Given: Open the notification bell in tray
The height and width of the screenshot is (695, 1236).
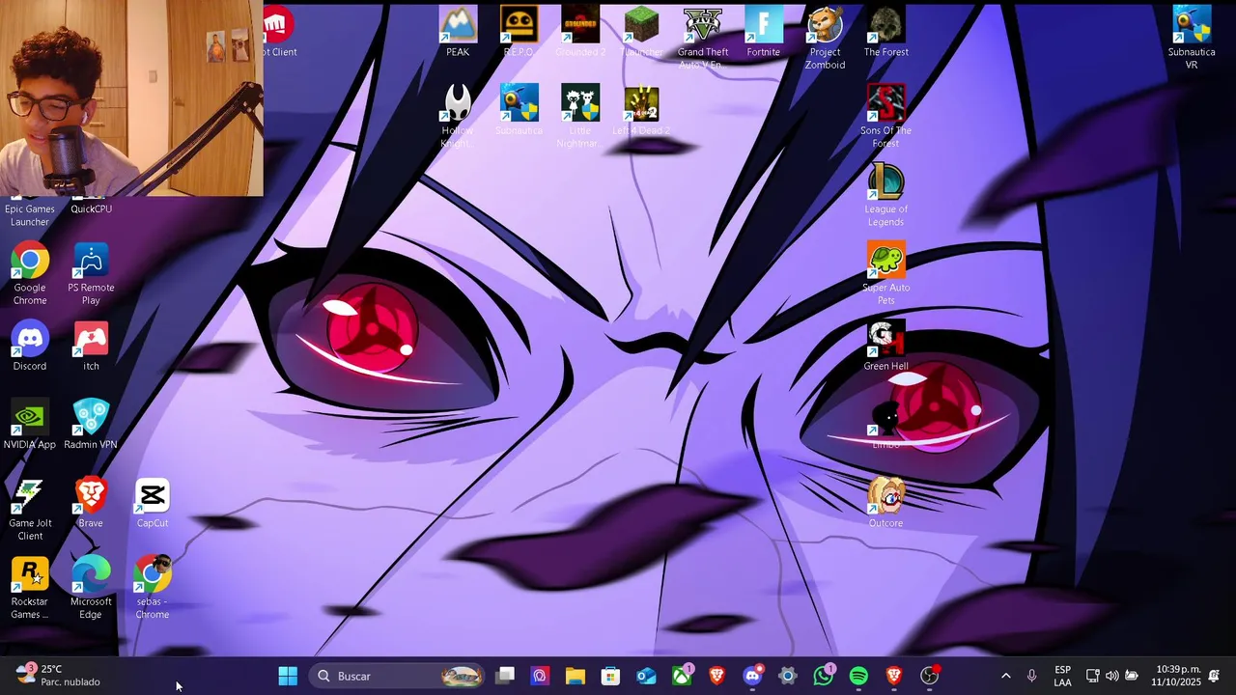Looking at the screenshot, I should tap(1214, 676).
